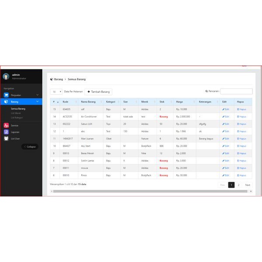Sort table by Kode column header
The height and width of the screenshot is (262, 262).
click(69, 102)
